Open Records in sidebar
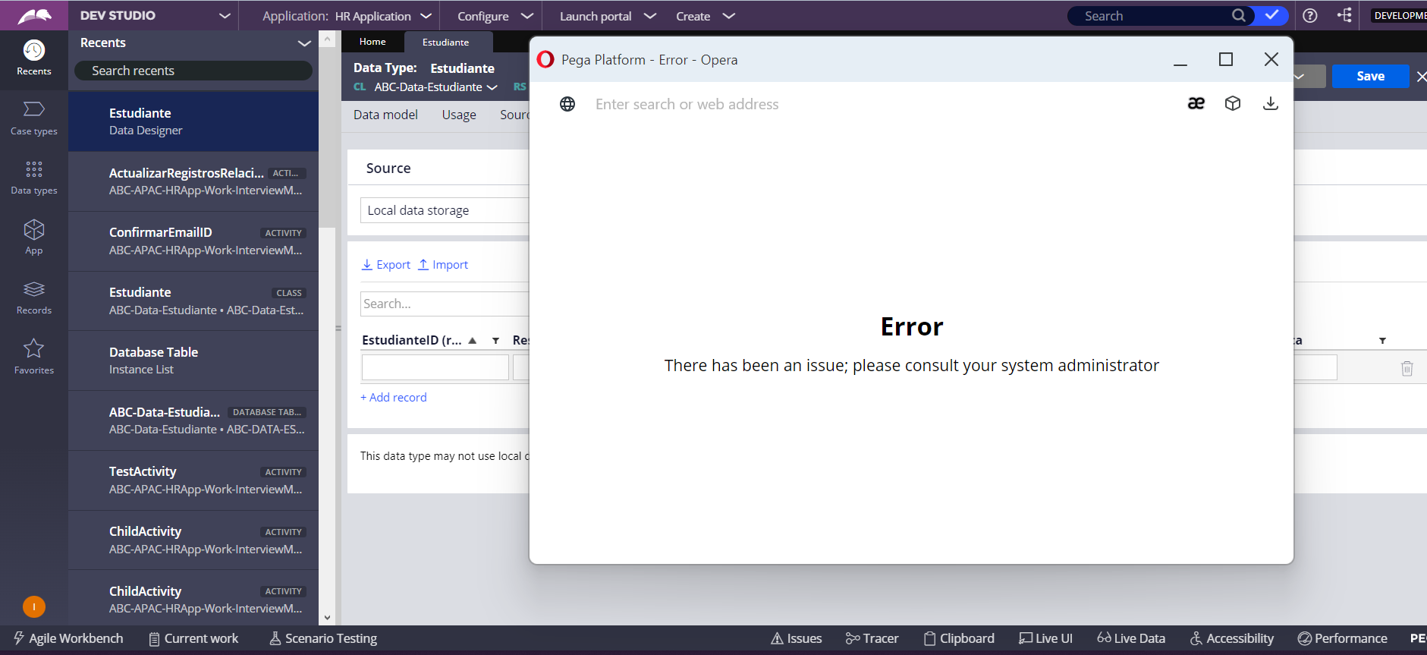 [x=34, y=298]
